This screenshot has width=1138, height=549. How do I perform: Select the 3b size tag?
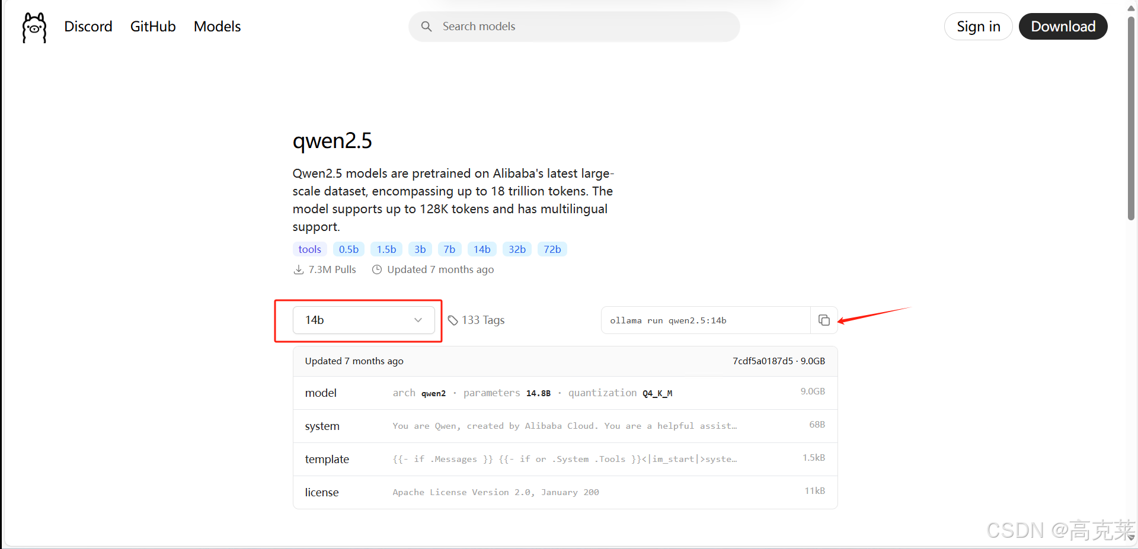coord(420,249)
